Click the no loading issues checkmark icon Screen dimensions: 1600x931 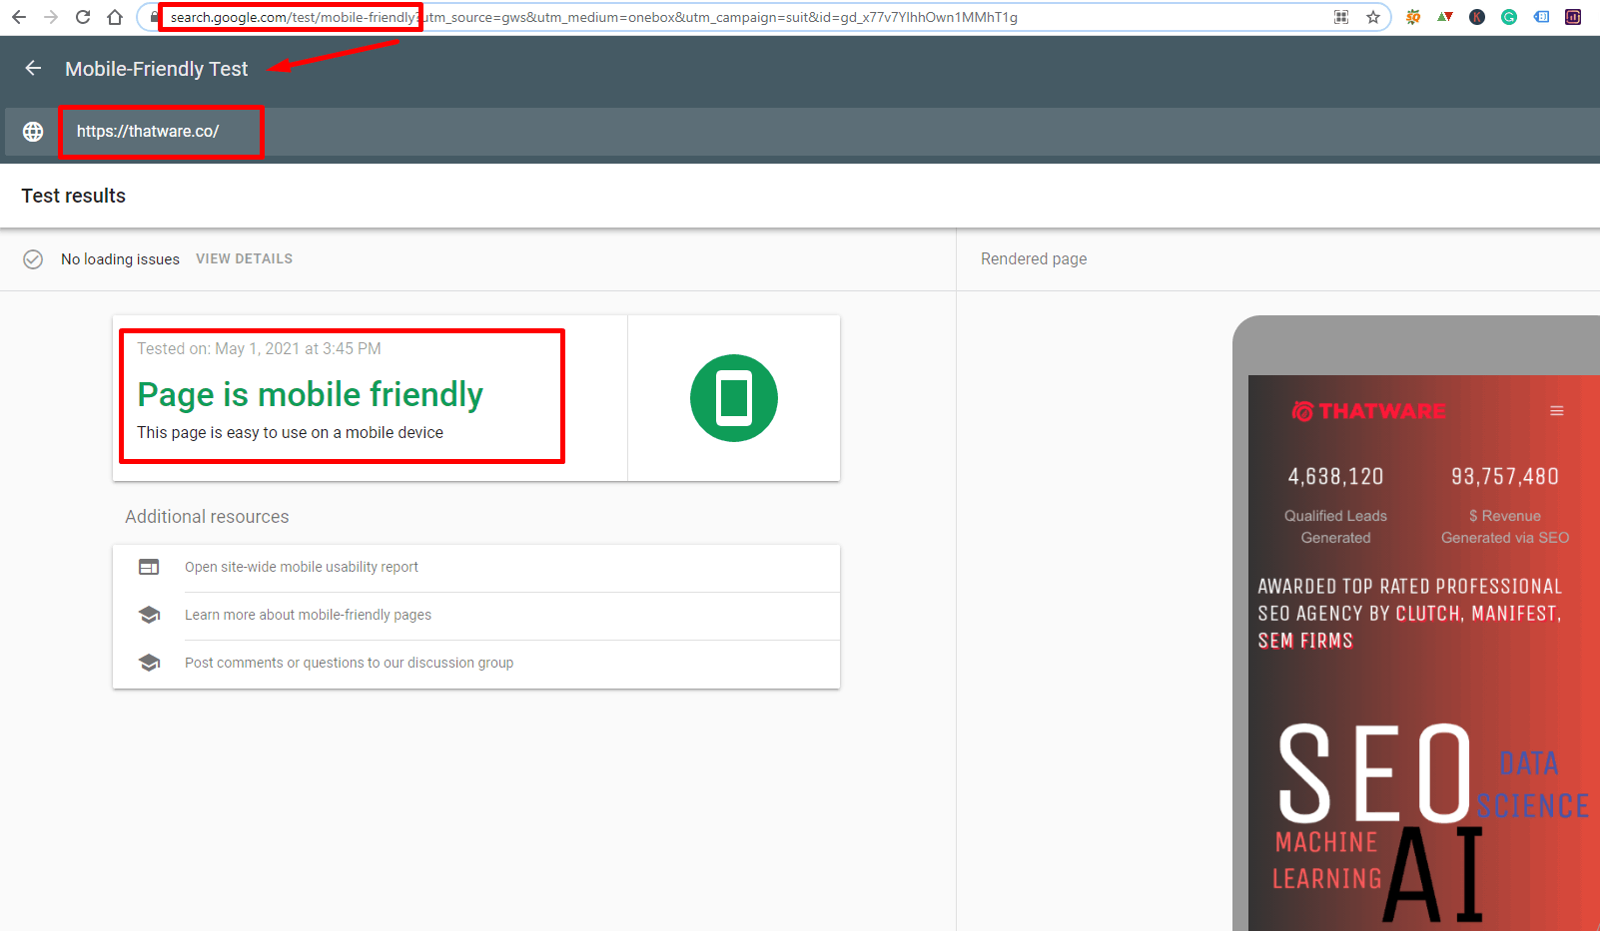click(33, 259)
